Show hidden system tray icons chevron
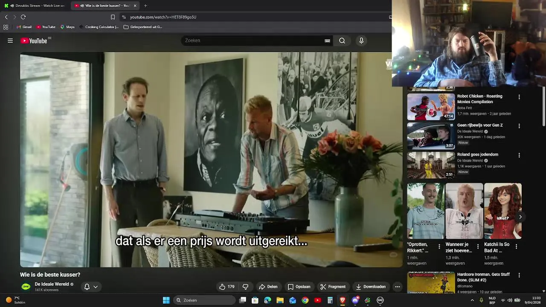The height and width of the screenshot is (307, 546). (x=472, y=300)
